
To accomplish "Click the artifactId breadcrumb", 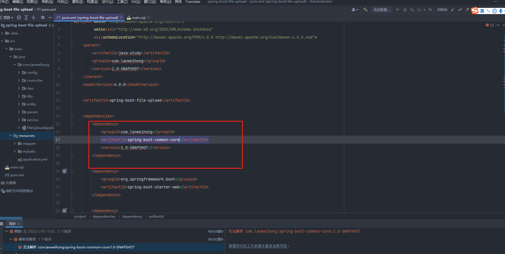I will [156, 216].
